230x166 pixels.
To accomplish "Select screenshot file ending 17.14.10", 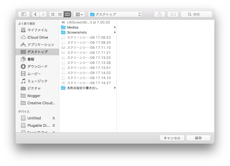I will tap(88, 78).
